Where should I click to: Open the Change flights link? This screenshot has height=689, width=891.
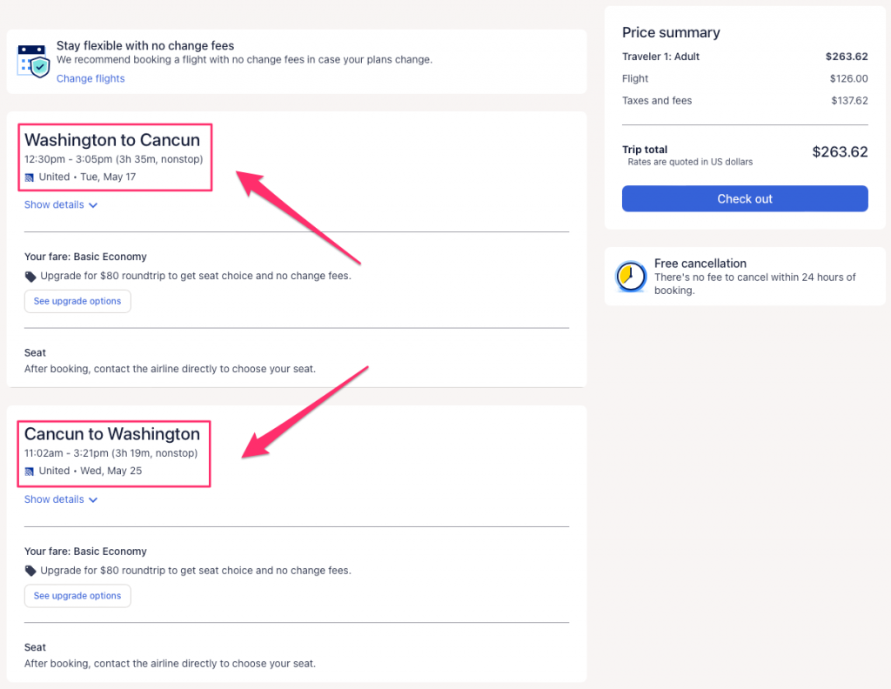point(90,79)
